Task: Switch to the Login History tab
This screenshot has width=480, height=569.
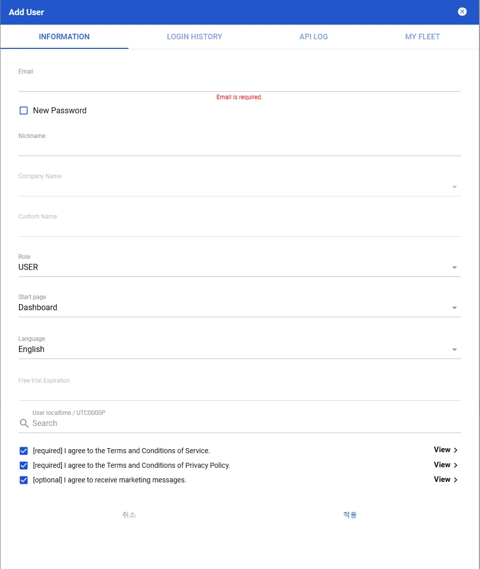Action: pyautogui.click(x=194, y=37)
